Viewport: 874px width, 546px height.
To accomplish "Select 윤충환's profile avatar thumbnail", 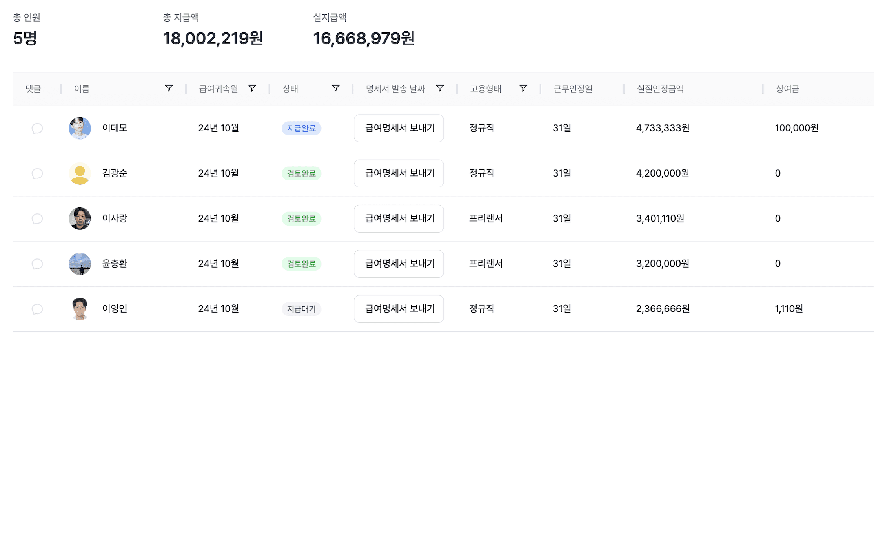I will point(80,264).
